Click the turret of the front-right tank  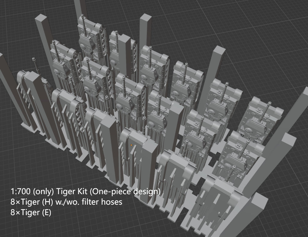(236, 162)
